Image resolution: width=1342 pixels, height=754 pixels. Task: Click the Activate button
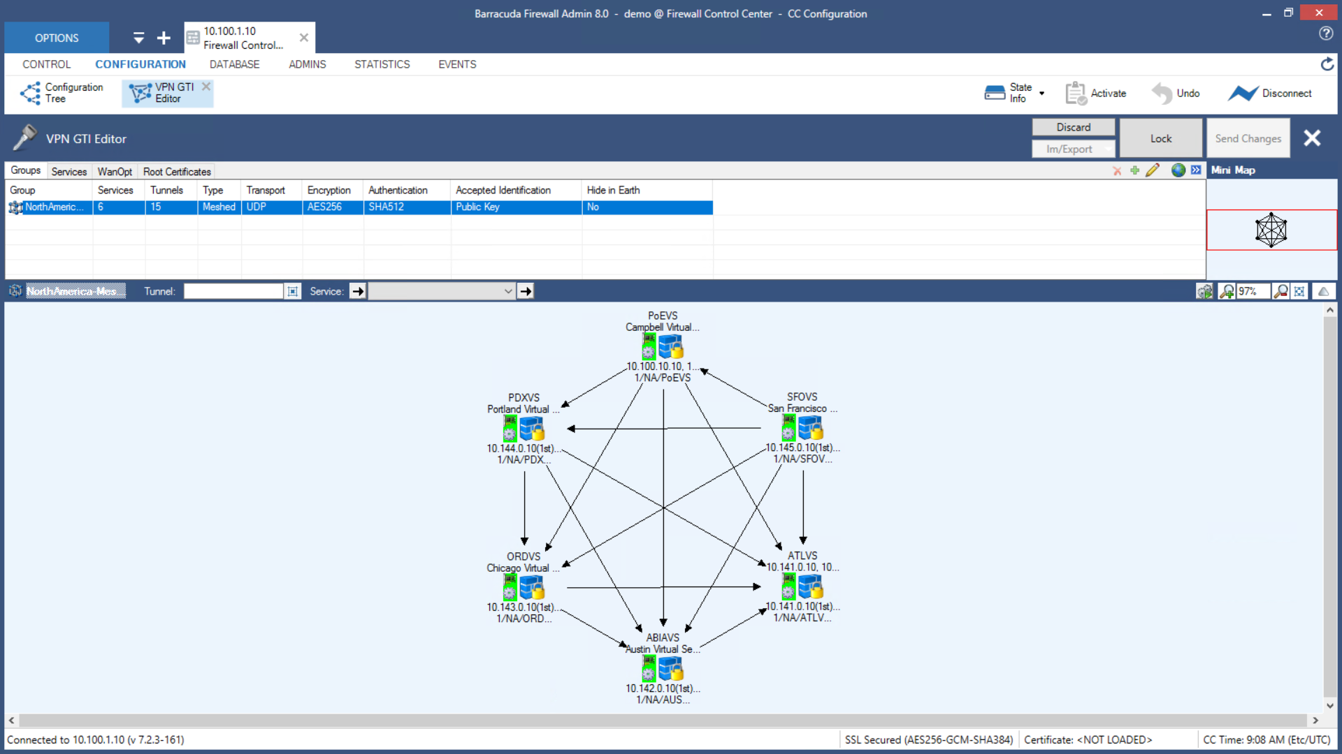1095,93
